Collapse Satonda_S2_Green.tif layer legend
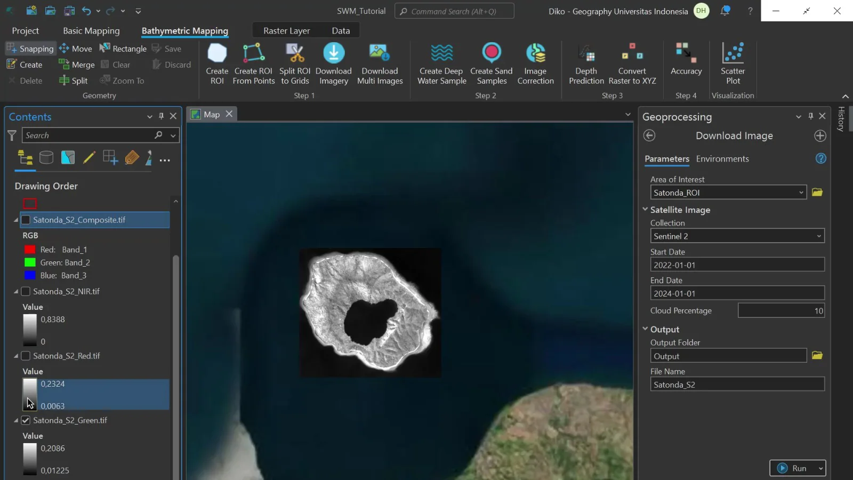This screenshot has width=853, height=480. (x=16, y=420)
